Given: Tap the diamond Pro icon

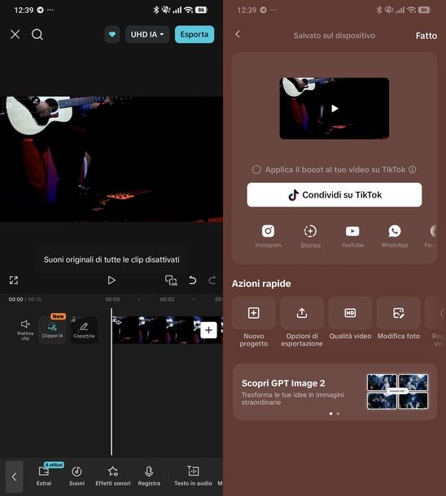Looking at the screenshot, I should click(112, 34).
